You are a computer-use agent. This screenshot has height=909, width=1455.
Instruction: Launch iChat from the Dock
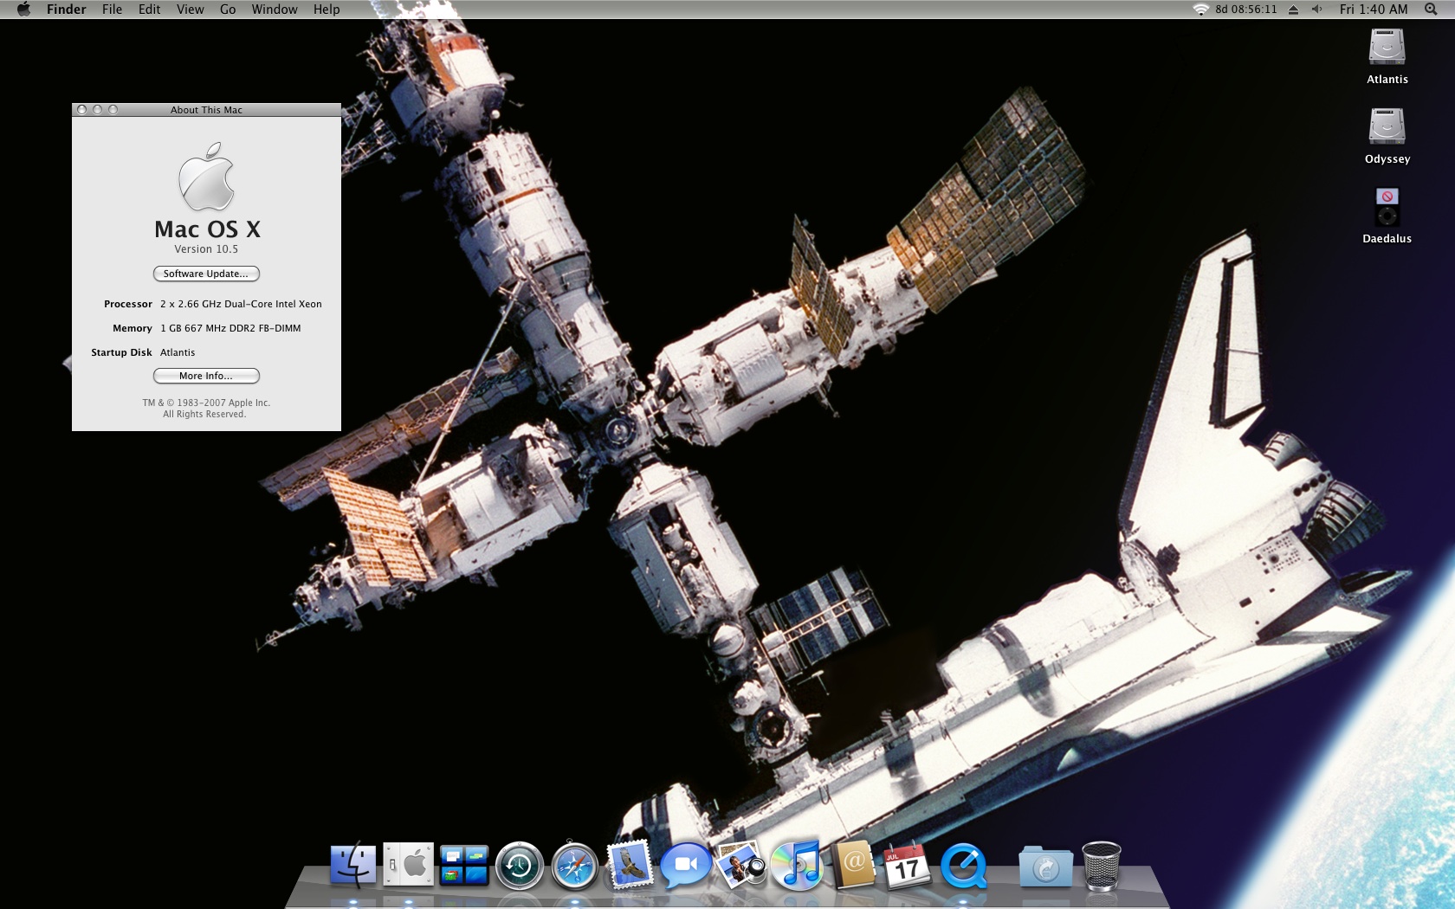click(686, 865)
